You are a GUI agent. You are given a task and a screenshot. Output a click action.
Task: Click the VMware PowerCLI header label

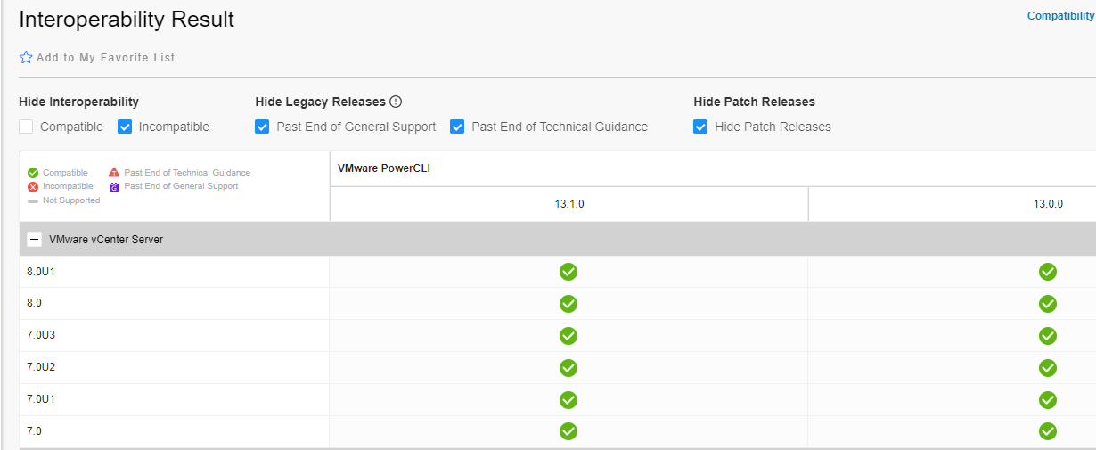(x=385, y=168)
